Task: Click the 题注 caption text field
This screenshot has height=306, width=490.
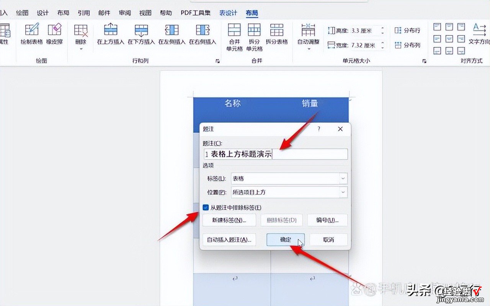Action: [275, 154]
